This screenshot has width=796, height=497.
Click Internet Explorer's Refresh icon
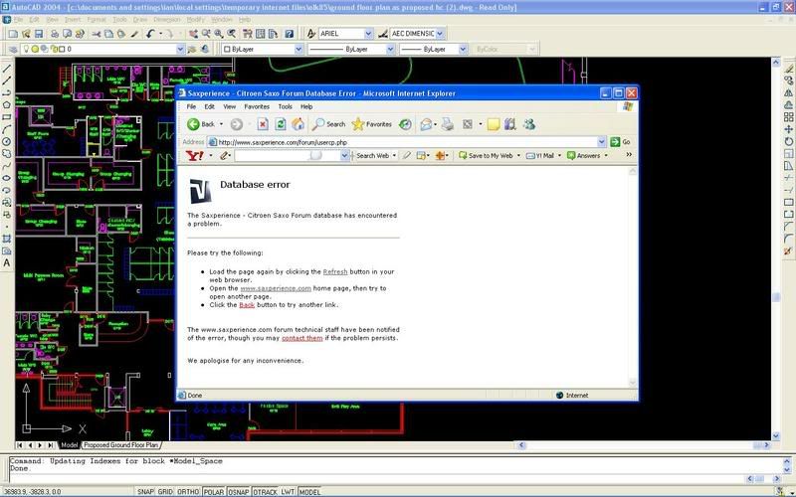(281, 124)
